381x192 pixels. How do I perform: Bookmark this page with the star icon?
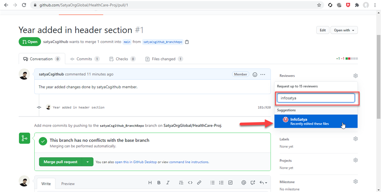319,5
